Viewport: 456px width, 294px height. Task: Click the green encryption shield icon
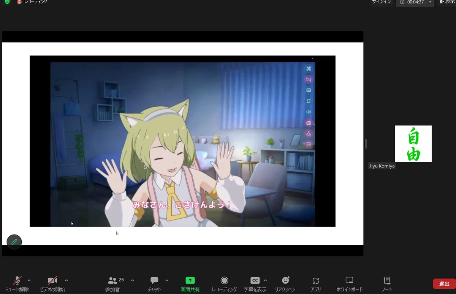coord(7,2)
